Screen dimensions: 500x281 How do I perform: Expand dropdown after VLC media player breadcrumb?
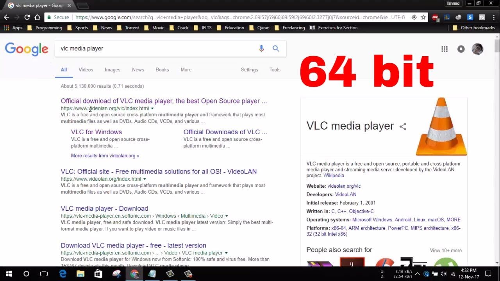point(226,253)
